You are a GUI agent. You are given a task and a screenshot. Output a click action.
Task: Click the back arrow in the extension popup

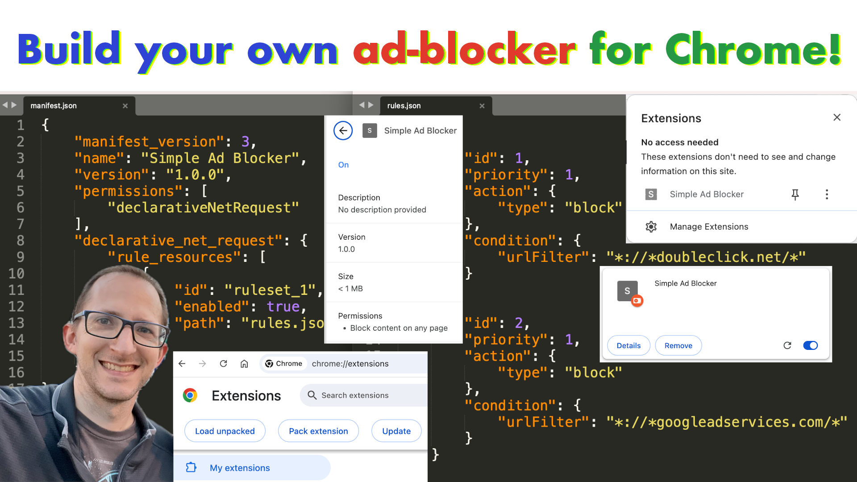(343, 130)
